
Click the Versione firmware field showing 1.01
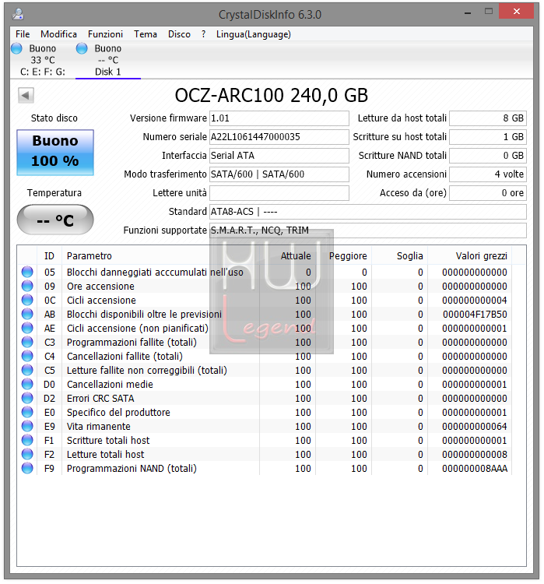coord(279,118)
